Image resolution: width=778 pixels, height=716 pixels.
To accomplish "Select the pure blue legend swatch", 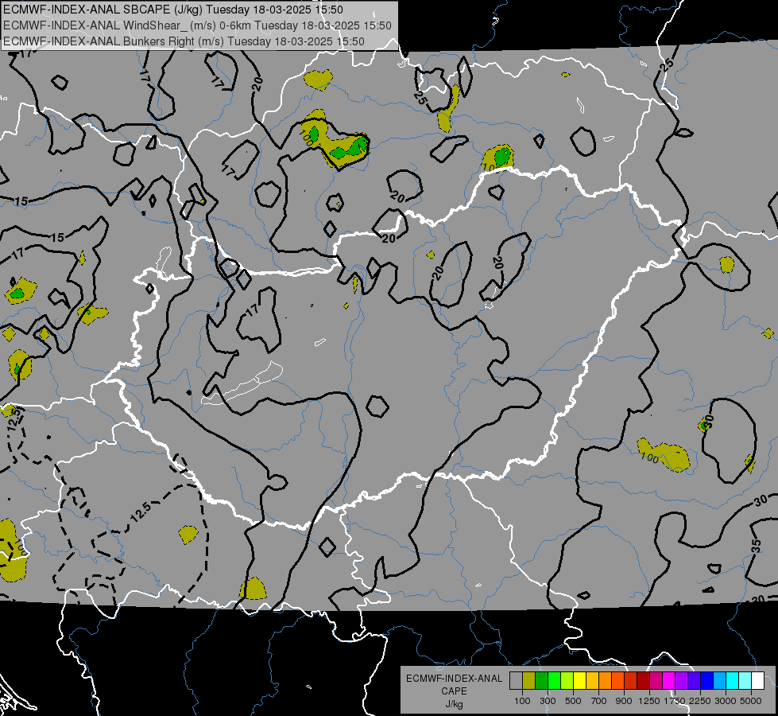I will coord(707,681).
